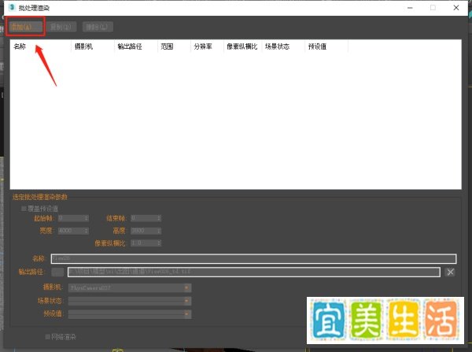Viewport: 472px width, 352px height.
Task: Adjust the 起始帧 spinner arrows
Action: (x=87, y=218)
